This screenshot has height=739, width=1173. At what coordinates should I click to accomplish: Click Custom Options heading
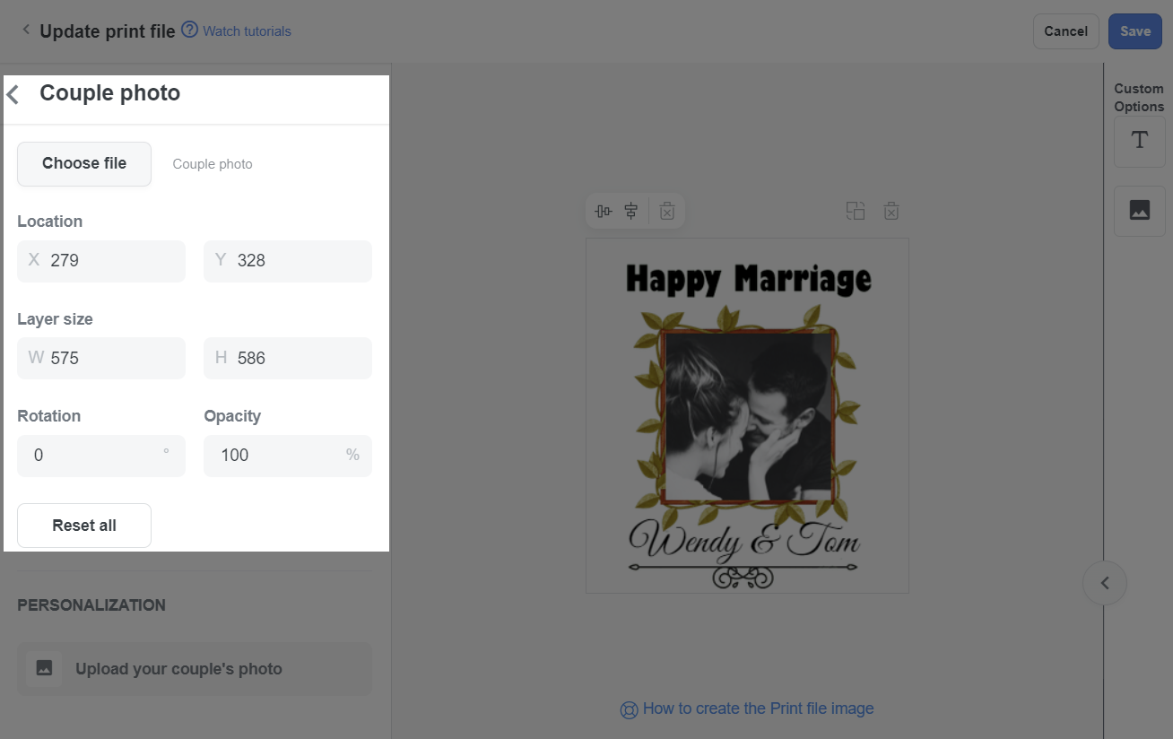[x=1139, y=98]
